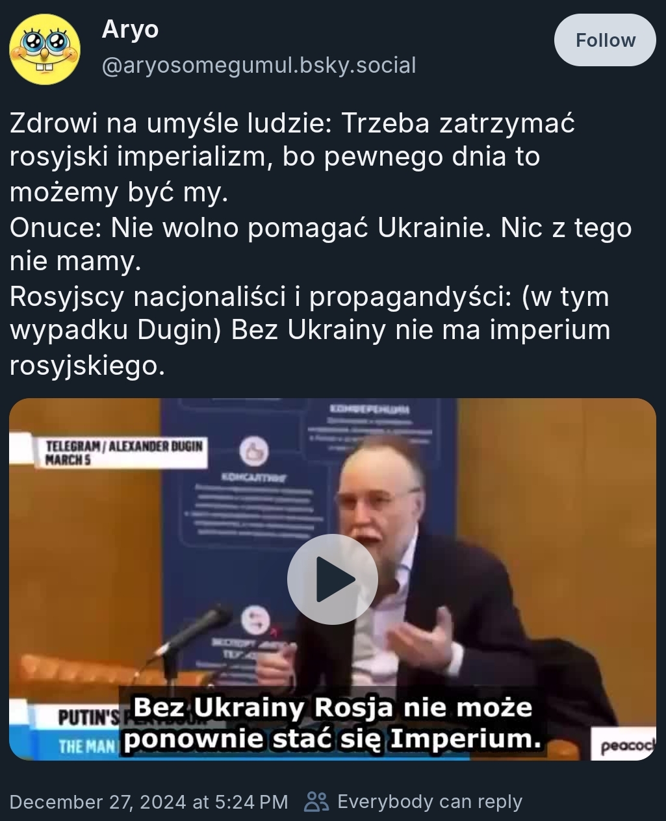Open the @aryosomegumul.bsky.social handle
The width and height of the screenshot is (666, 821).
[x=259, y=66]
